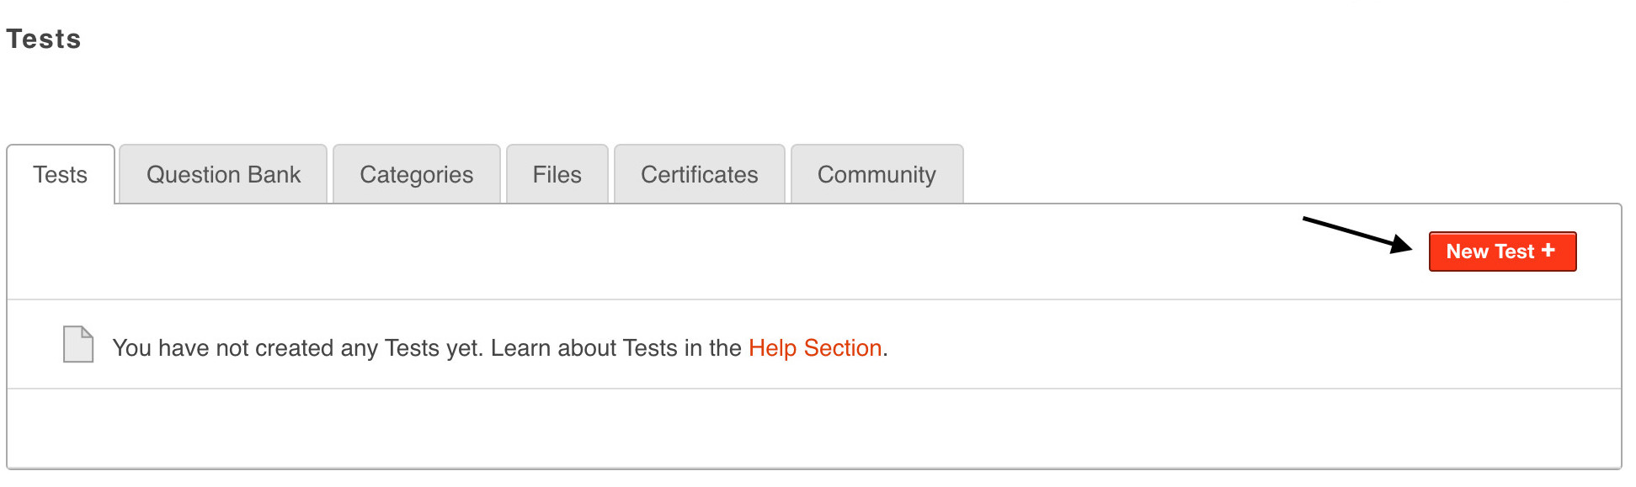Switch to the Question Bank tab
This screenshot has height=487, width=1636.
[223, 175]
